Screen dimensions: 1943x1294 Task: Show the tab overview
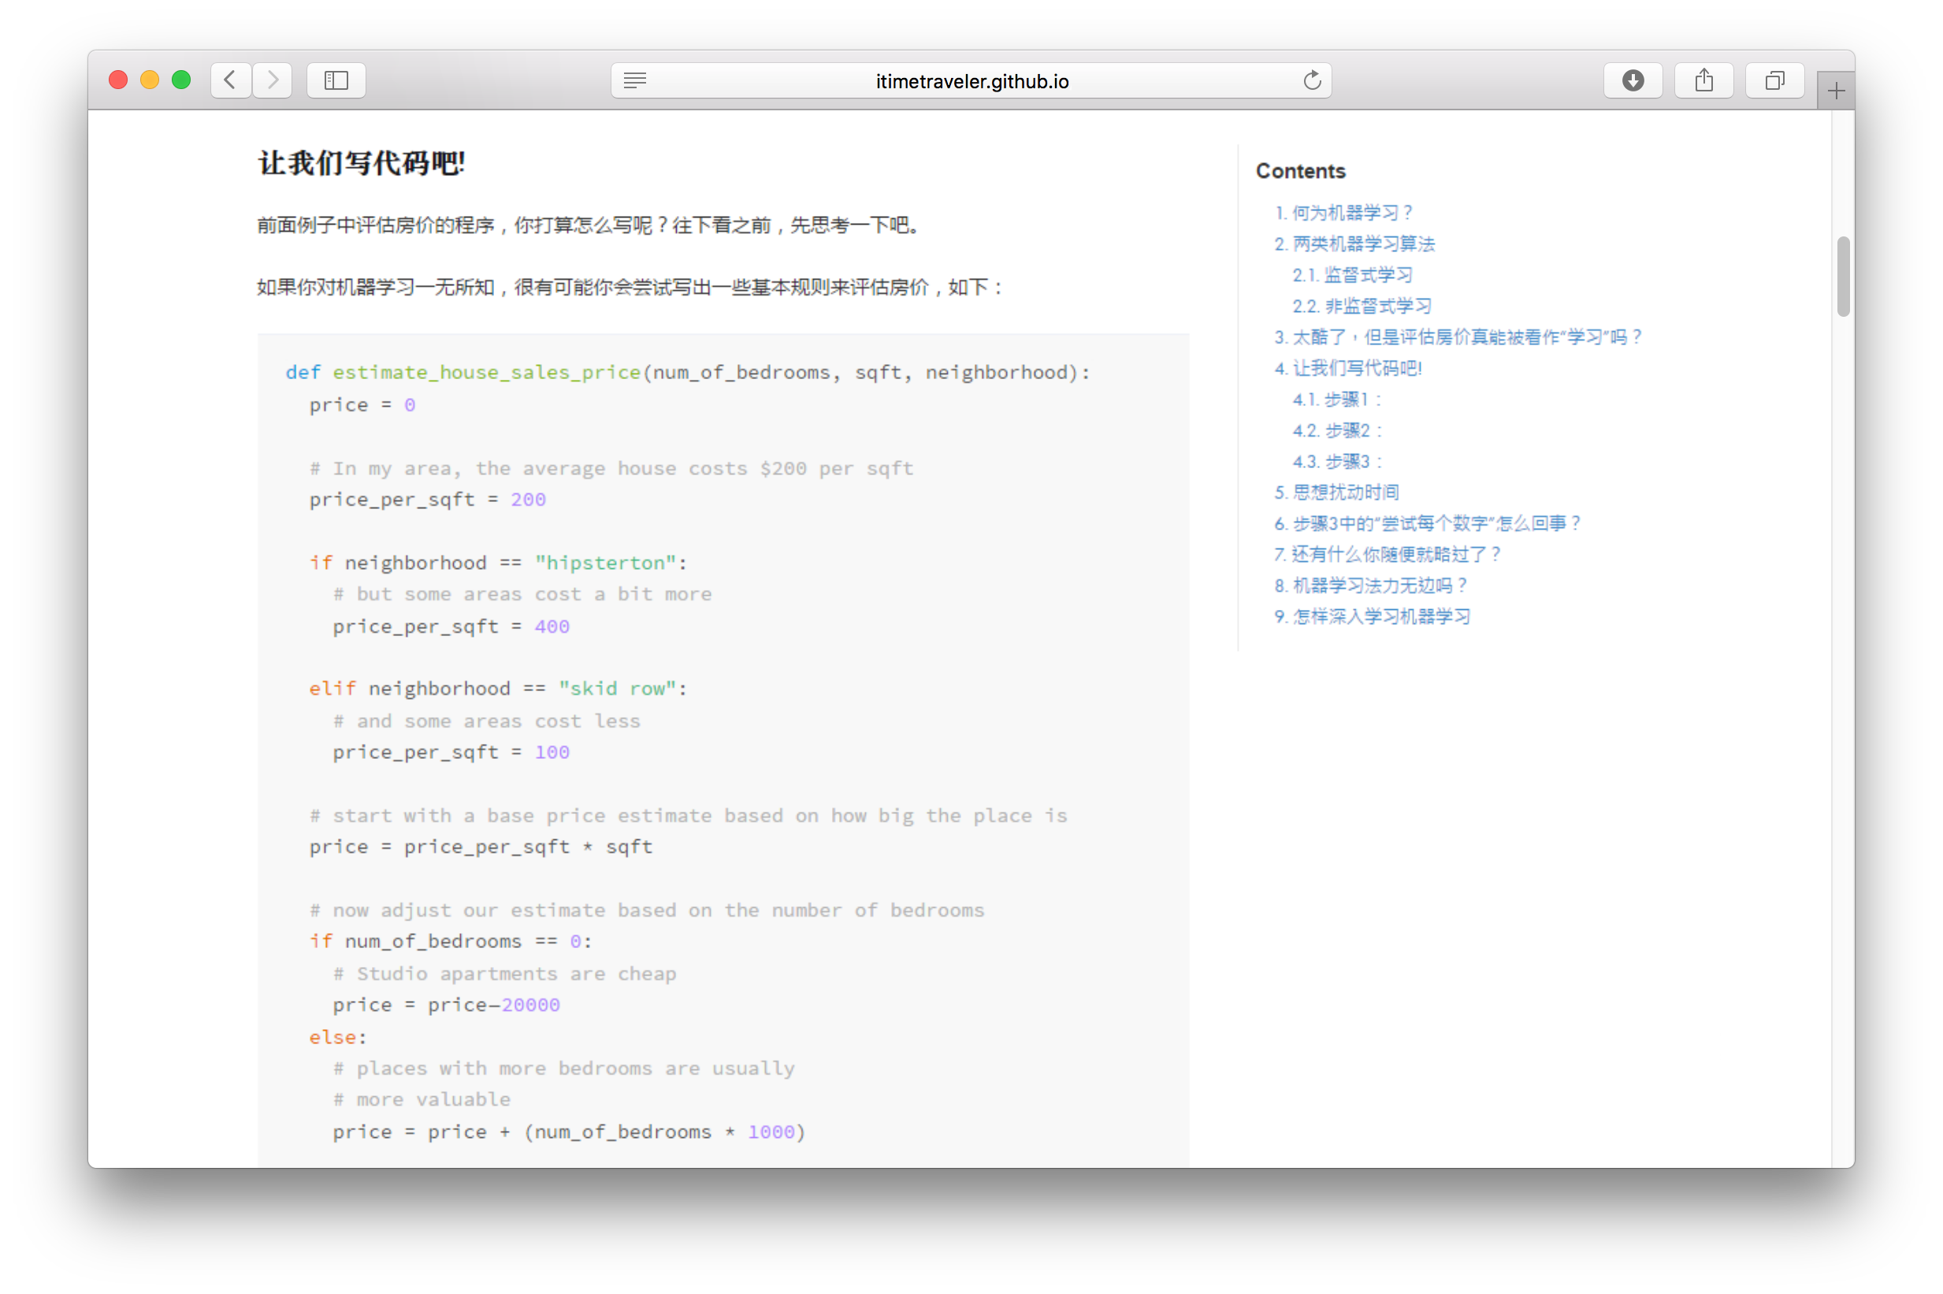point(1774,80)
